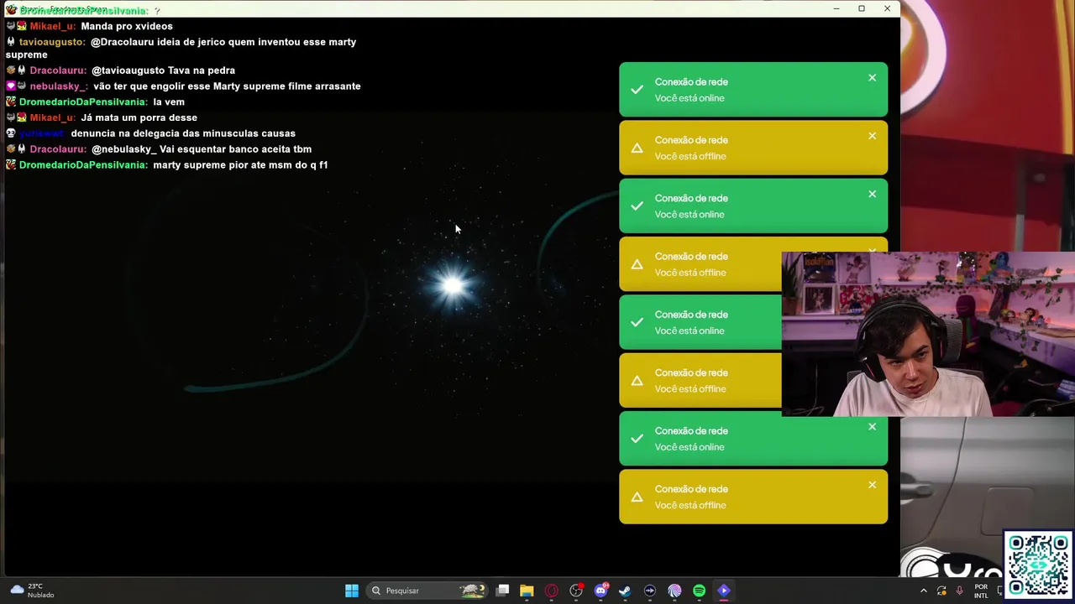Click the sync status tray icon
1075x604 pixels.
pyautogui.click(x=941, y=591)
